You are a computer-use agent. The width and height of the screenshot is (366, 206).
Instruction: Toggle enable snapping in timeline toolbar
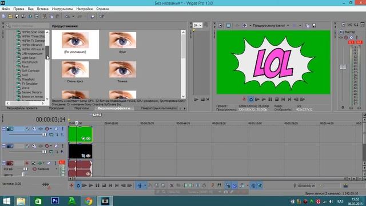228,185
